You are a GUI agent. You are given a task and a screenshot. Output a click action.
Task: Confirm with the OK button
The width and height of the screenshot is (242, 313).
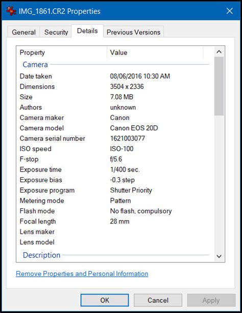coord(105,300)
